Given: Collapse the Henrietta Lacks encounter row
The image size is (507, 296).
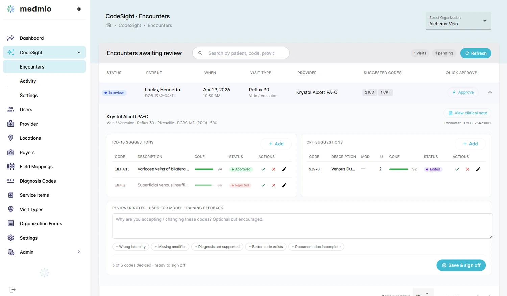Looking at the screenshot, I should tap(490, 92).
